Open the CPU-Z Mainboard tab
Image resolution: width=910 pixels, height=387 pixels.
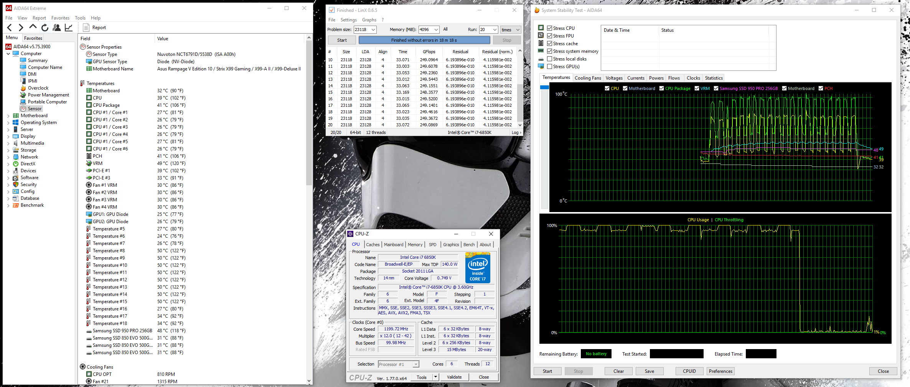tap(394, 245)
